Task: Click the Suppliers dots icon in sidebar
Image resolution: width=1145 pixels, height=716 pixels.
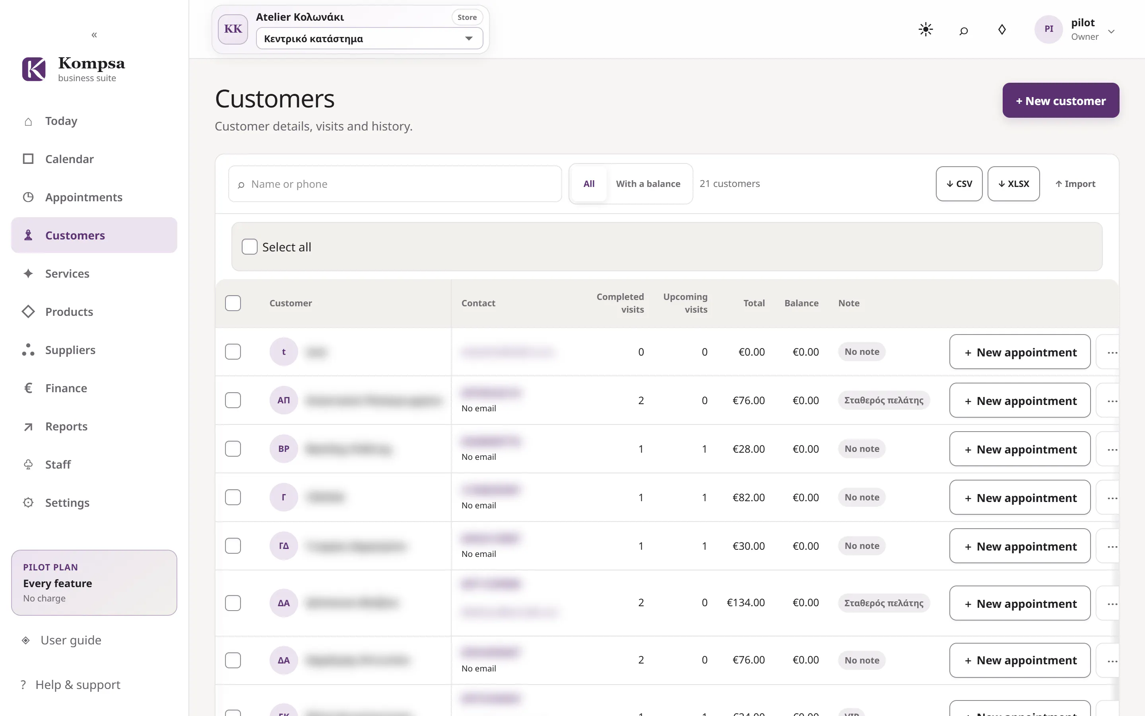Action: [x=28, y=350]
